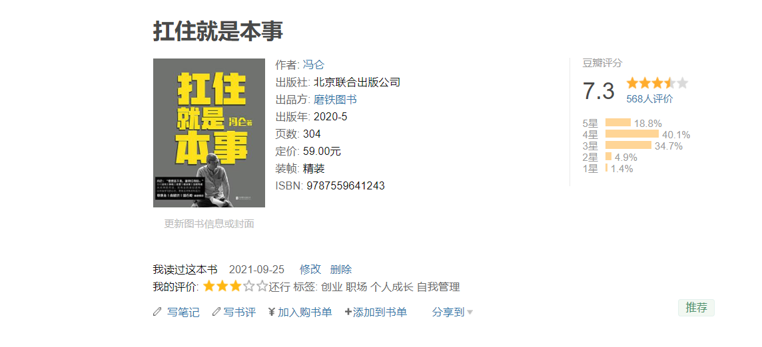The width and height of the screenshot is (762, 347).
Task: View the 568人评价 ratings link
Action: tap(649, 99)
